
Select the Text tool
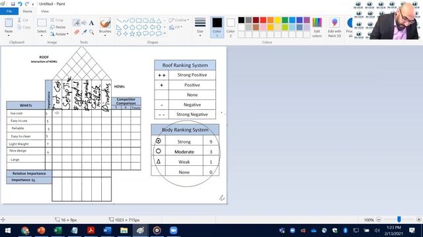coord(91,23)
